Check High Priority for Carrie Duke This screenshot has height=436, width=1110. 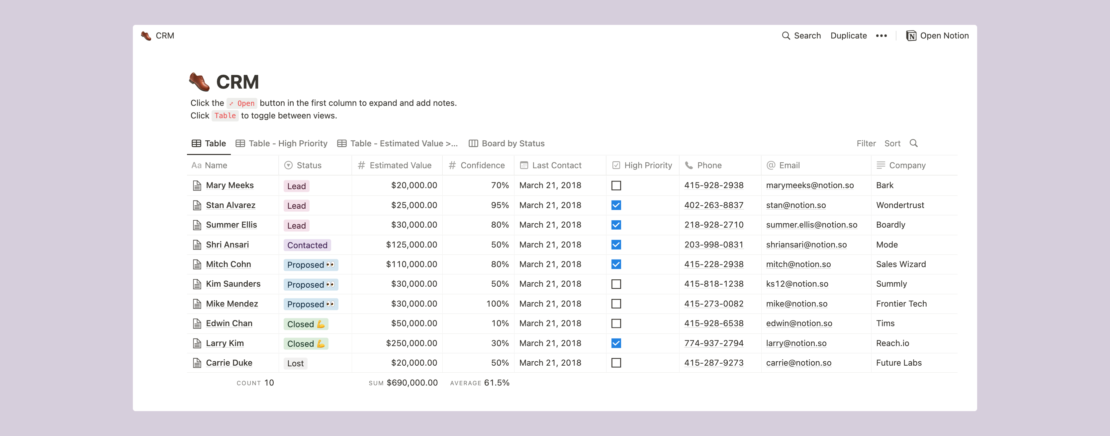tap(616, 363)
